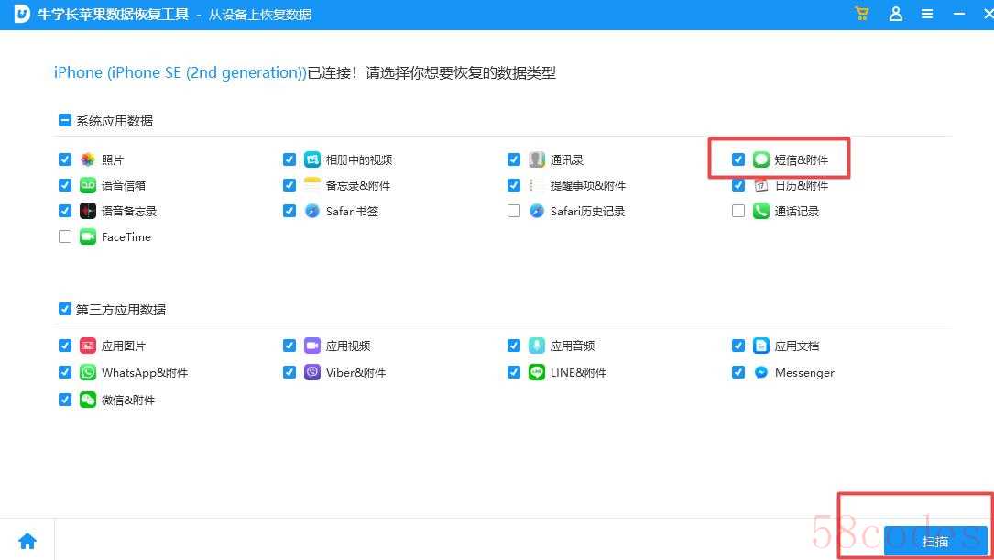Uncheck the Messenger checkbox

coord(737,371)
